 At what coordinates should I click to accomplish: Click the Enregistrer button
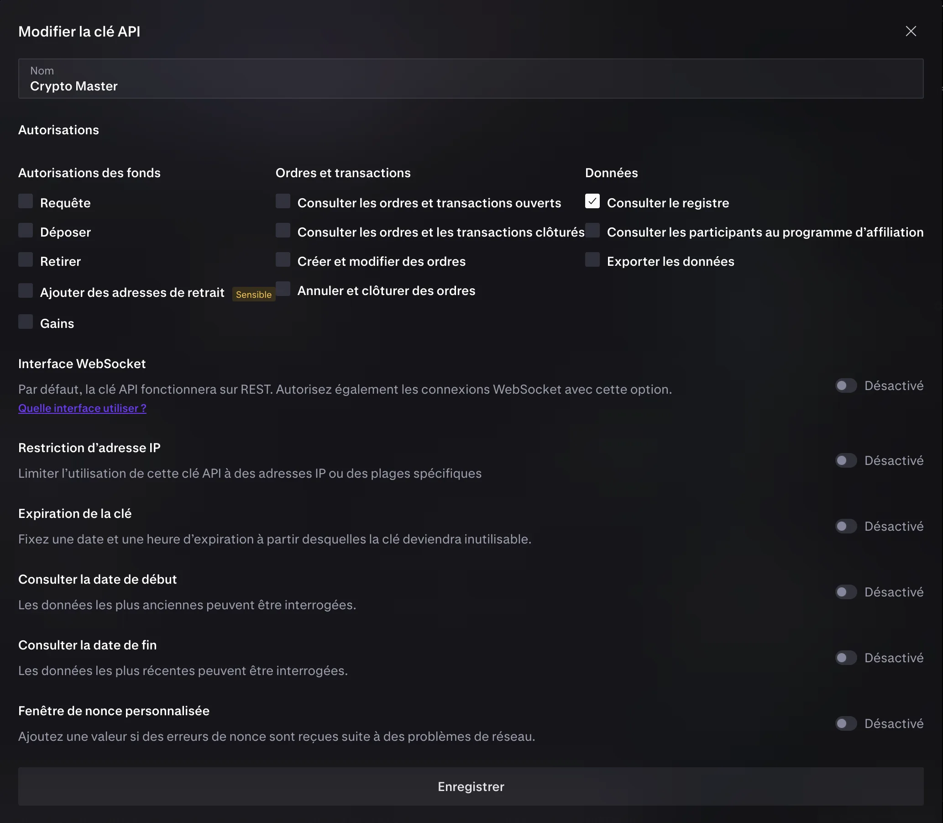pos(471,787)
